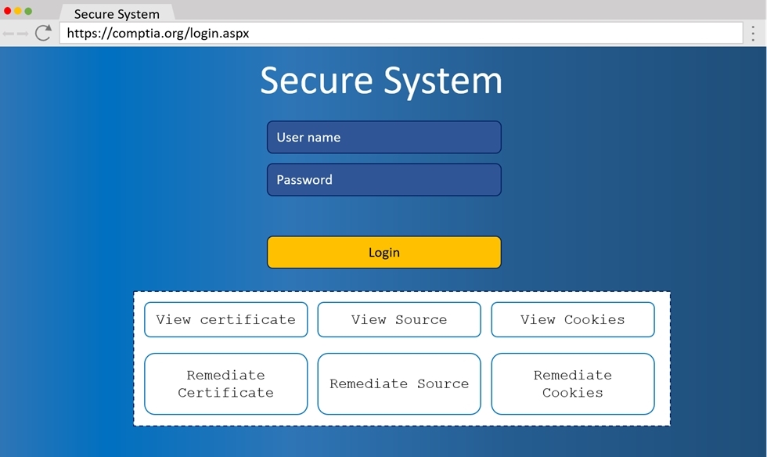
Task: Click the back navigation arrow
Action: click(11, 33)
